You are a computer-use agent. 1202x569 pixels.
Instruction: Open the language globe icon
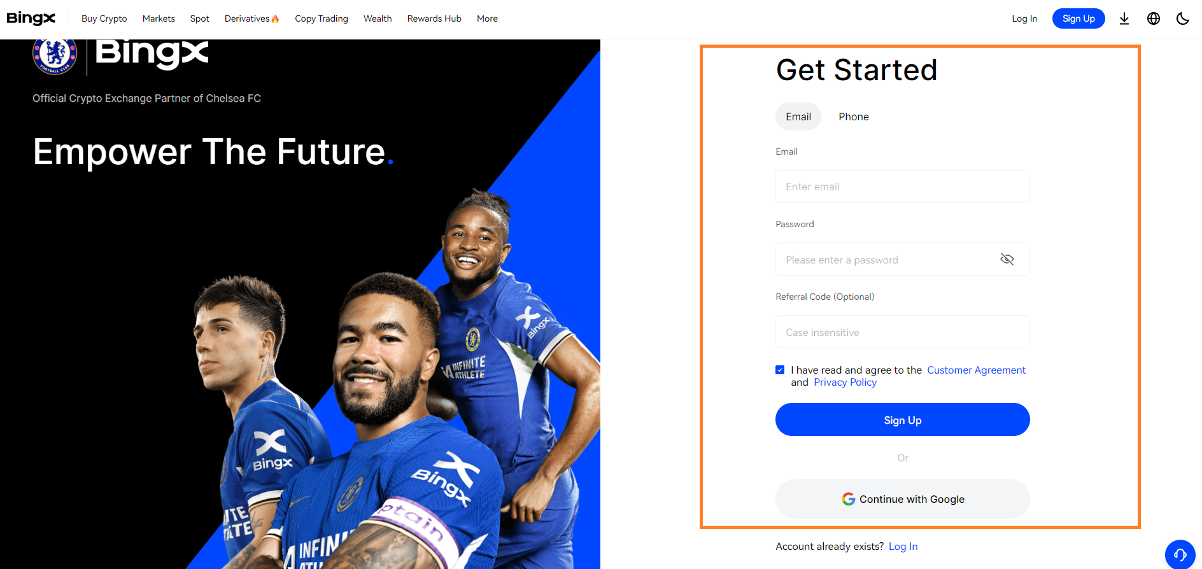coord(1154,18)
